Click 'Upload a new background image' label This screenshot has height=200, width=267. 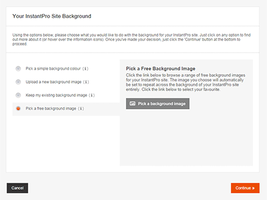coord(53,82)
